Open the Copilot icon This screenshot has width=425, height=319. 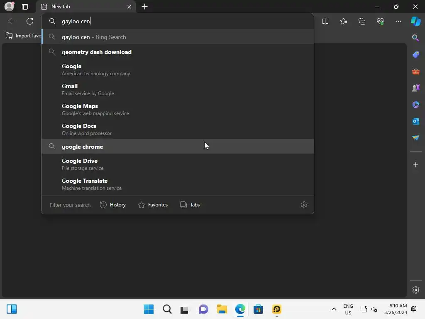tap(415, 21)
